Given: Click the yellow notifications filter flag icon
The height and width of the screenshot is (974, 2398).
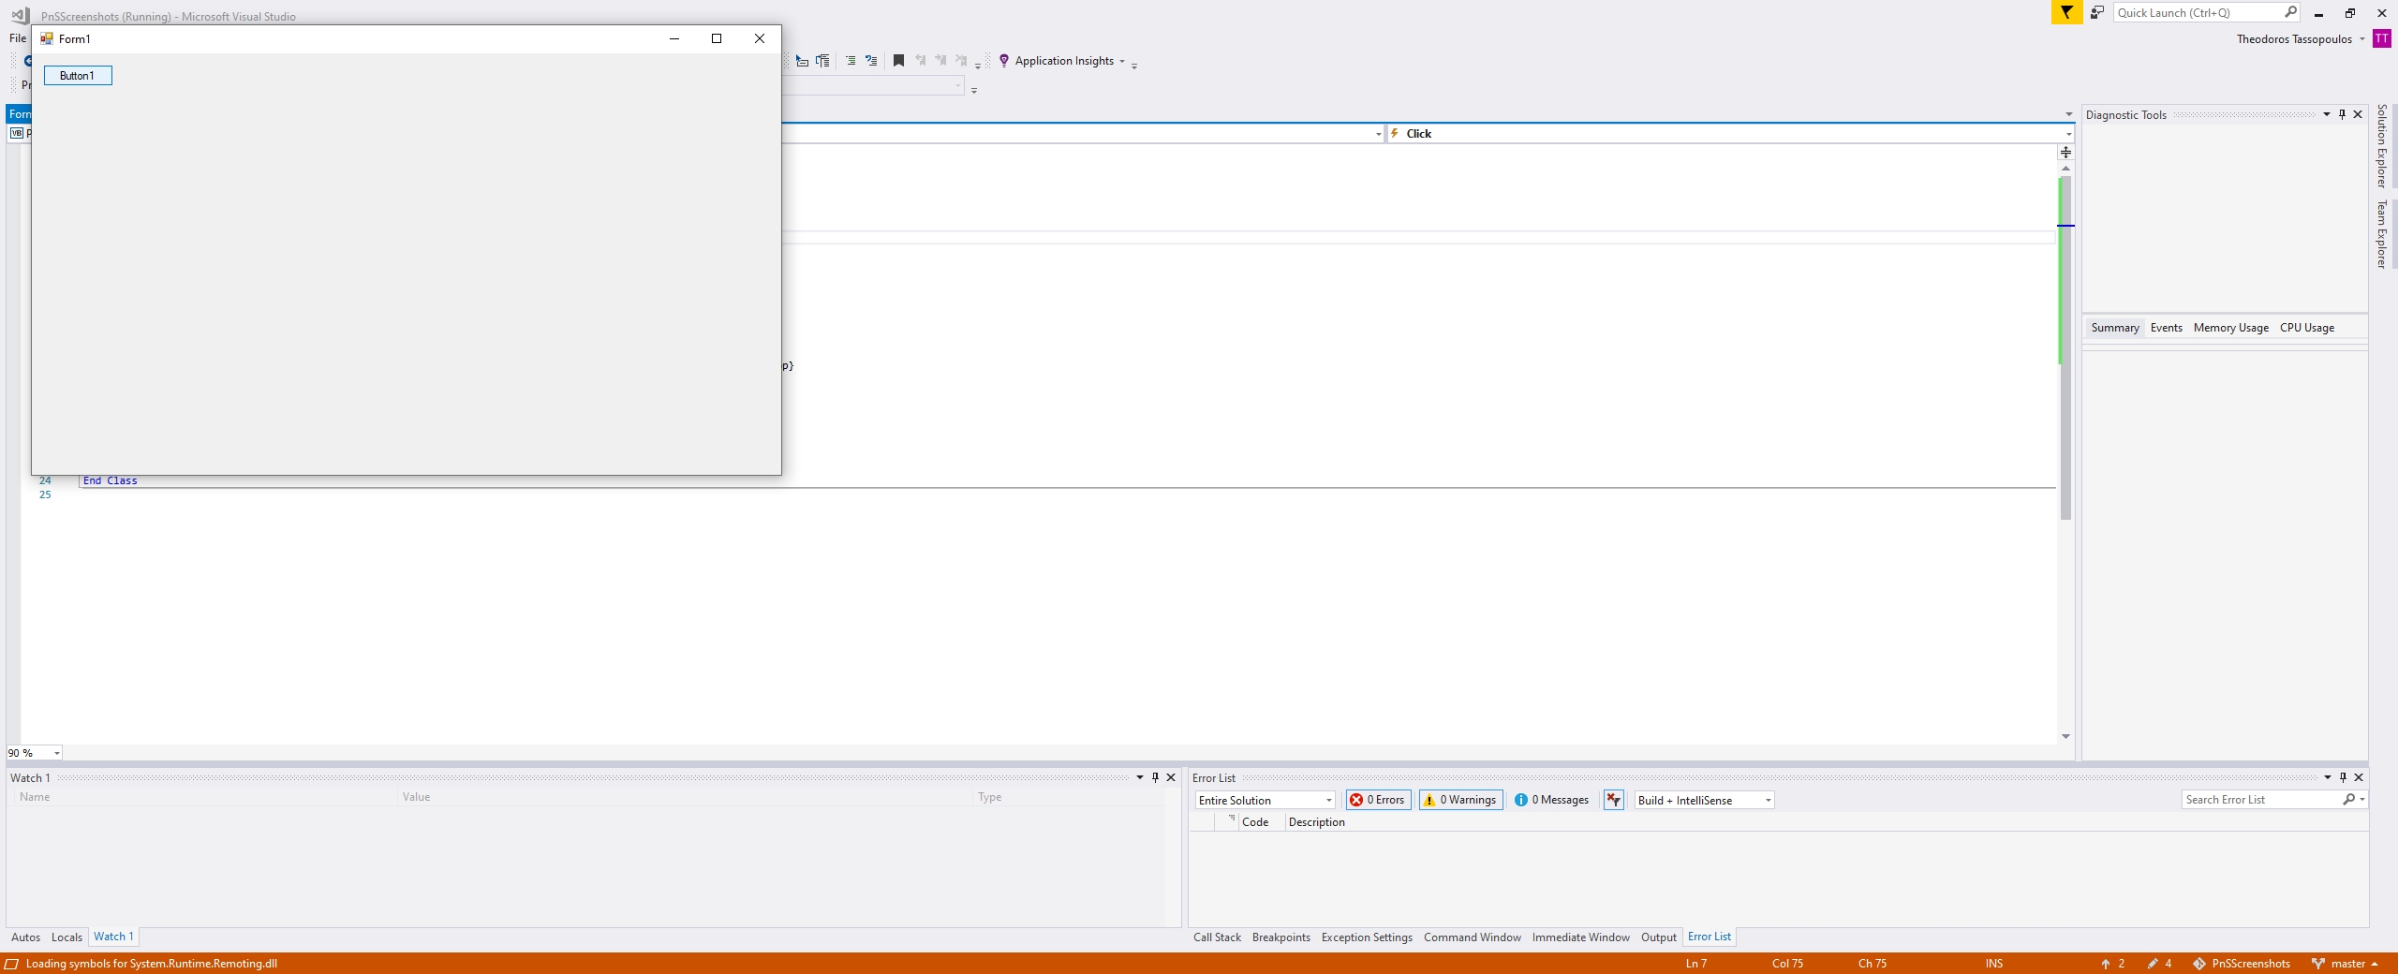Looking at the screenshot, I should [x=2065, y=12].
